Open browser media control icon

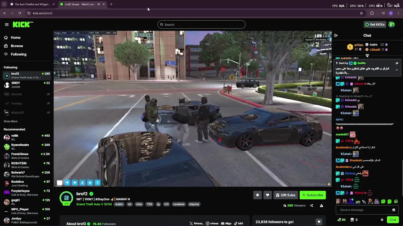point(383,13)
